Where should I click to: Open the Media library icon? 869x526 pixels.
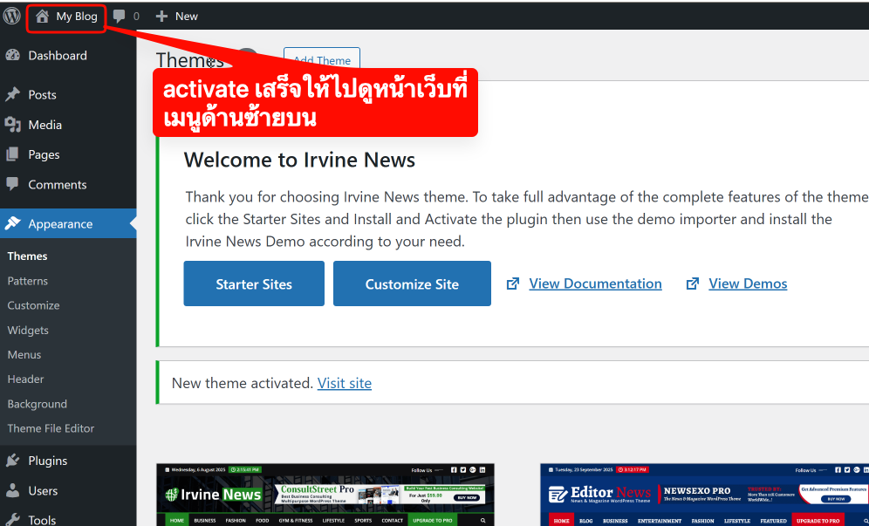tap(13, 125)
